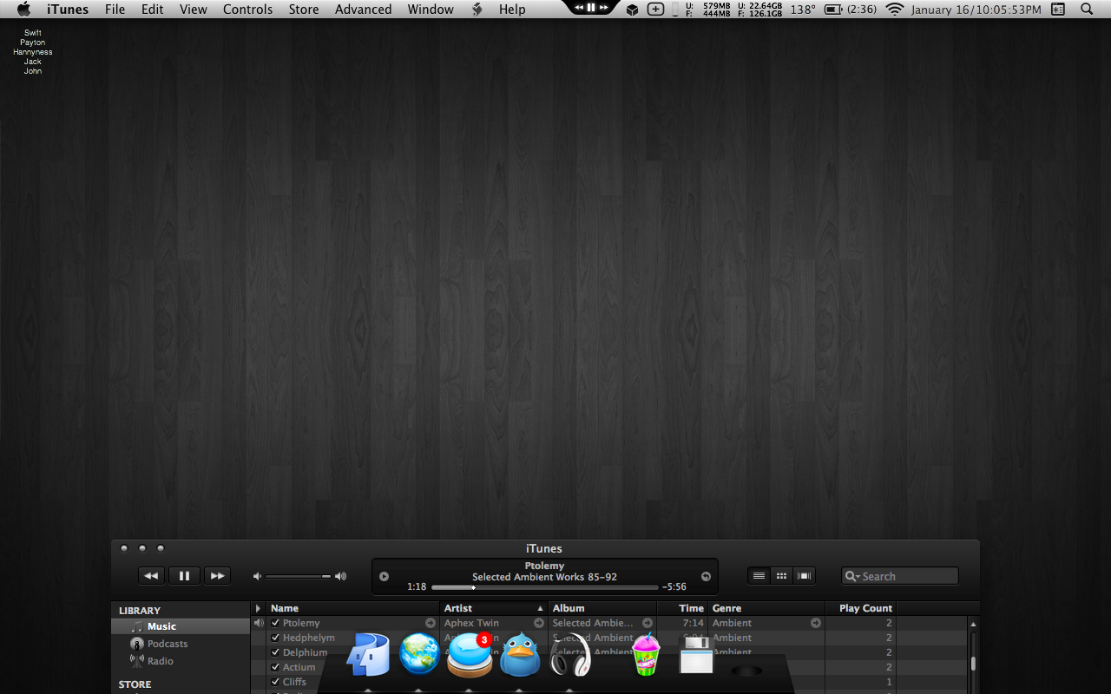Open the Advanced menu
The height and width of the screenshot is (694, 1111).
(x=364, y=10)
